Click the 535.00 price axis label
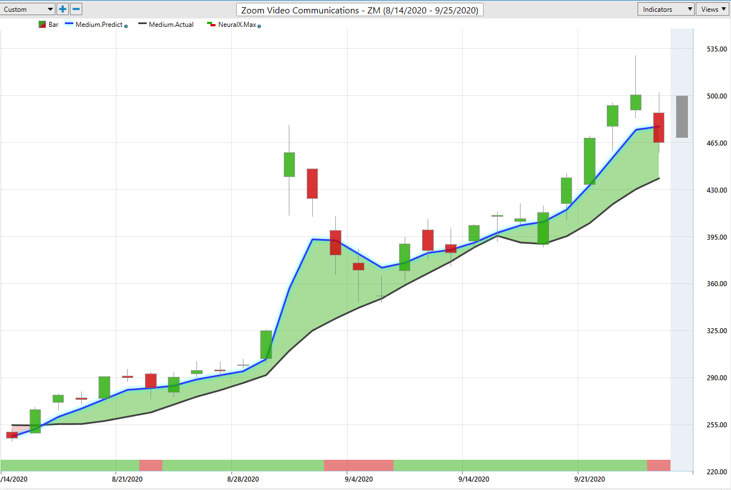The width and height of the screenshot is (731, 490). (x=716, y=49)
